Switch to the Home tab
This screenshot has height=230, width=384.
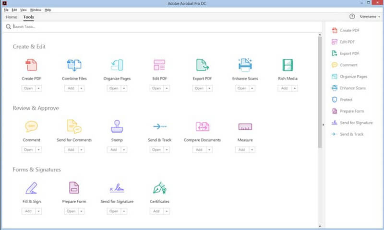click(12, 17)
